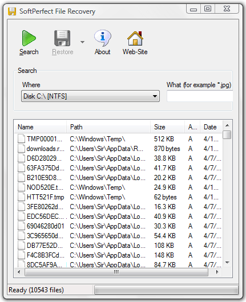Click the 24.9 KB size cell

point(164,187)
